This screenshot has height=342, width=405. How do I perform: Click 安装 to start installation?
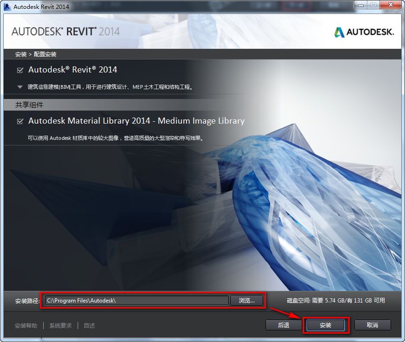(x=325, y=325)
